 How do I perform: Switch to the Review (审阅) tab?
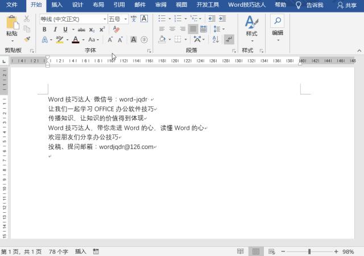pyautogui.click(x=160, y=5)
